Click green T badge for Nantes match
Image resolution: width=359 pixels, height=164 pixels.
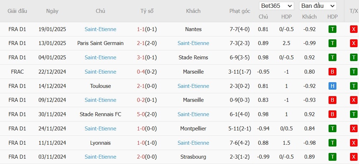tap(332, 29)
